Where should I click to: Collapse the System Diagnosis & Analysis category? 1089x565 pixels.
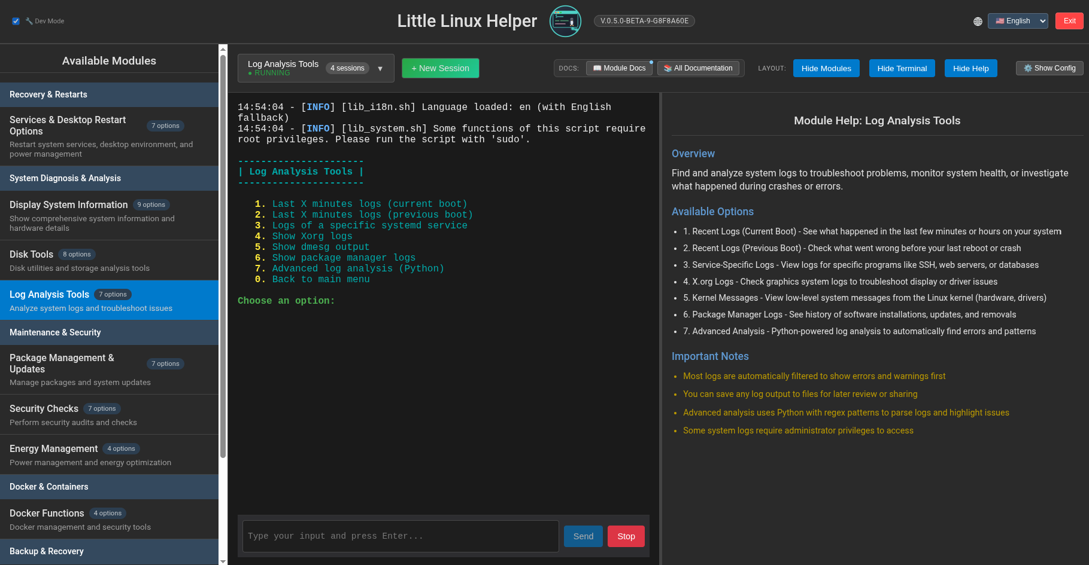point(109,178)
